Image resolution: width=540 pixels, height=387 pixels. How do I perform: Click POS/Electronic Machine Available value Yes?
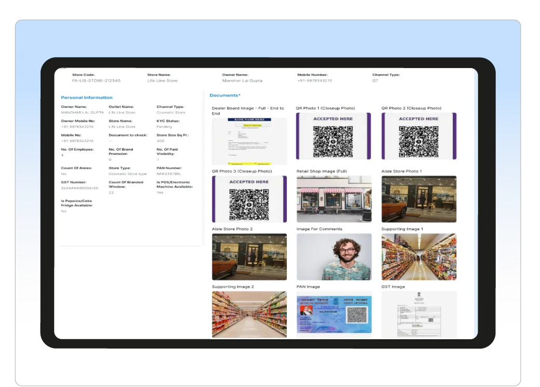click(x=160, y=193)
